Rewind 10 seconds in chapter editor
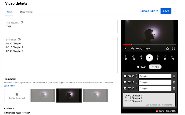This screenshot has width=185, height=115. (x=134, y=58)
